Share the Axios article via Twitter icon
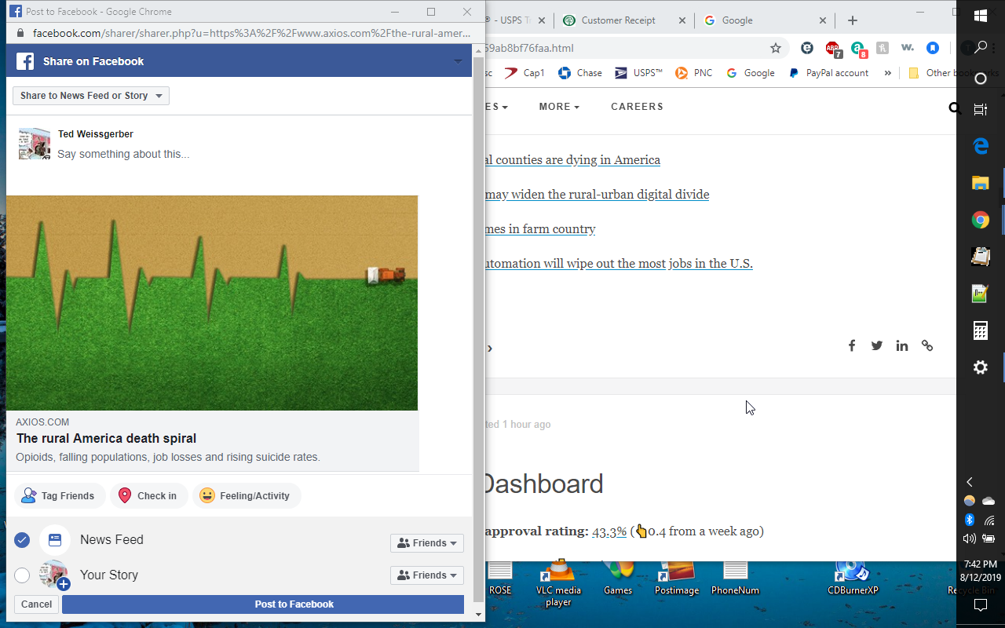 tap(877, 345)
